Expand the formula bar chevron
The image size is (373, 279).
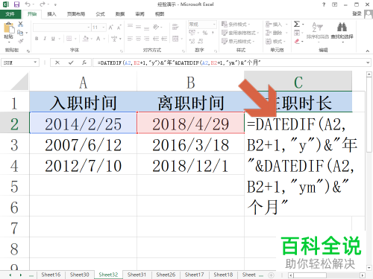click(368, 62)
